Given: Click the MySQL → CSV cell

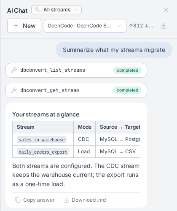Looking at the screenshot, I should [x=118, y=151].
